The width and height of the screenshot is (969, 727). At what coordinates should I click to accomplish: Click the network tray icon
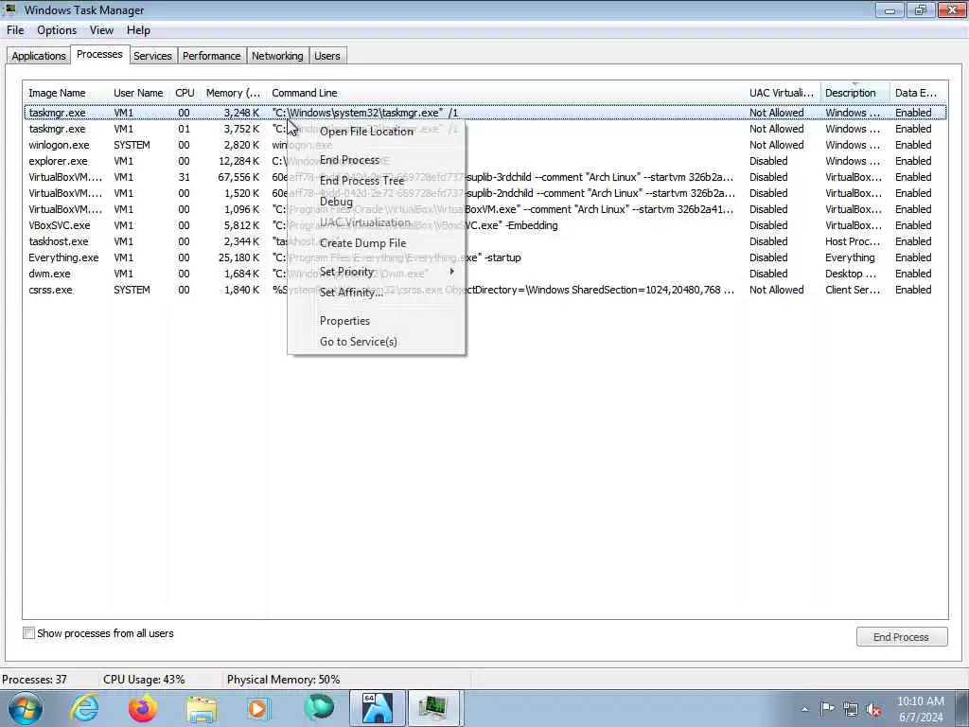pos(851,710)
